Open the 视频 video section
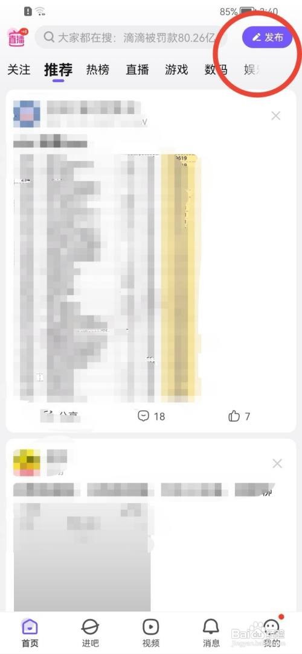This screenshot has width=302, height=654. [x=151, y=632]
